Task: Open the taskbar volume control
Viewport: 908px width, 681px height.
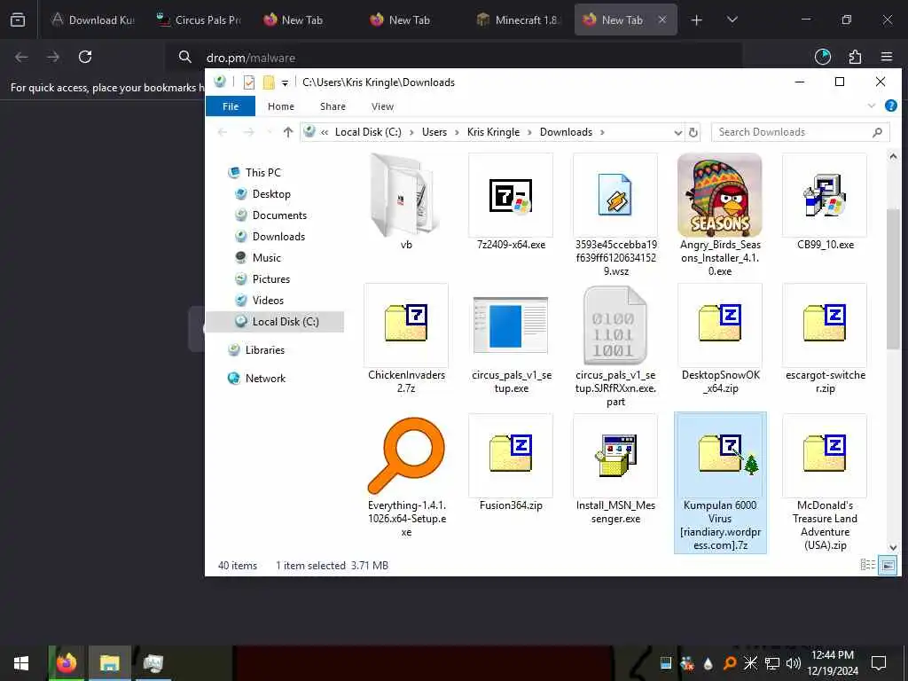Action: [794, 663]
